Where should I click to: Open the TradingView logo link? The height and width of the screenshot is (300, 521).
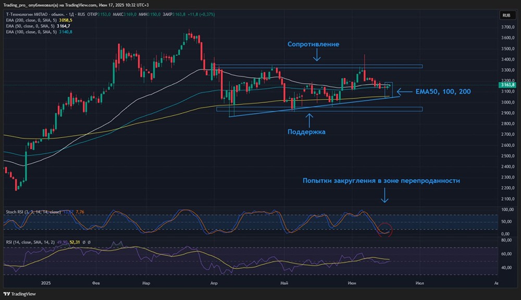(20, 294)
